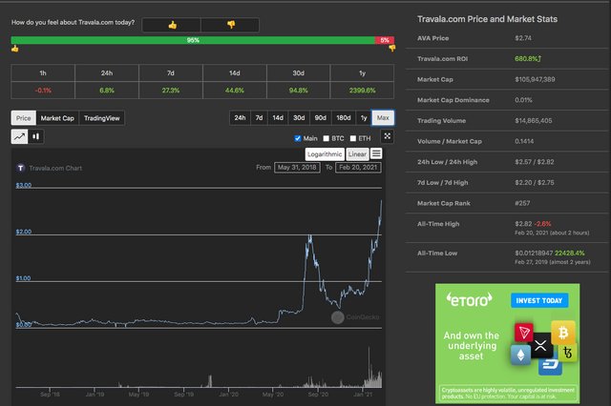The image size is (611, 406).
Task: Switch to the candlestick chart icon
Action: click(x=36, y=136)
